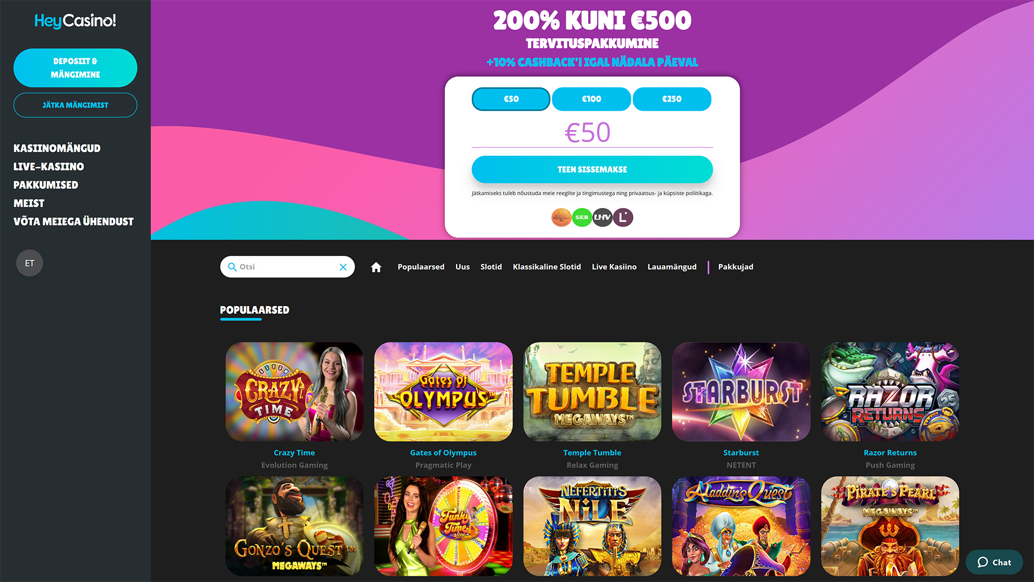
Task: Switch to the Live Kasiino tab
Action: point(614,267)
